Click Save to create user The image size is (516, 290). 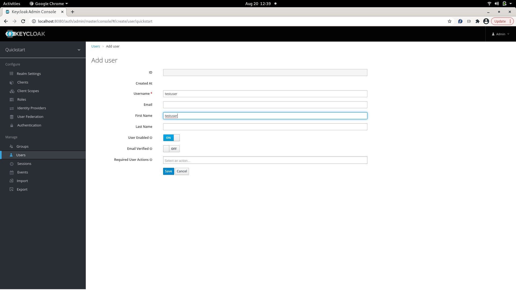(x=168, y=171)
